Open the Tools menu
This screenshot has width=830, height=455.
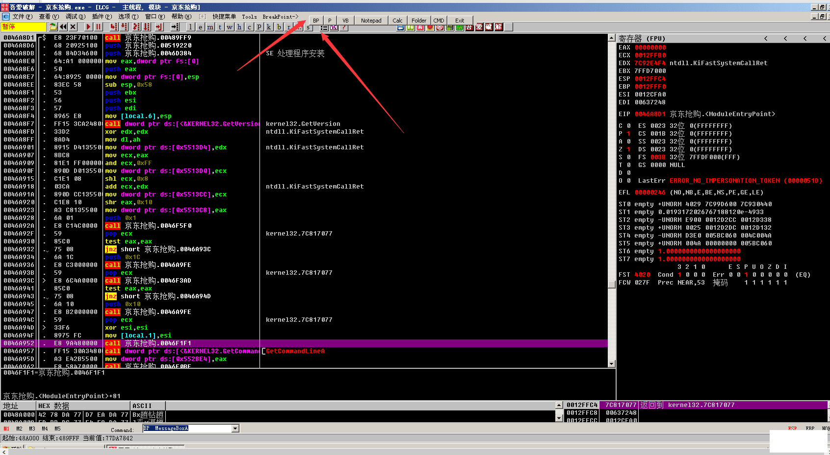tap(249, 17)
